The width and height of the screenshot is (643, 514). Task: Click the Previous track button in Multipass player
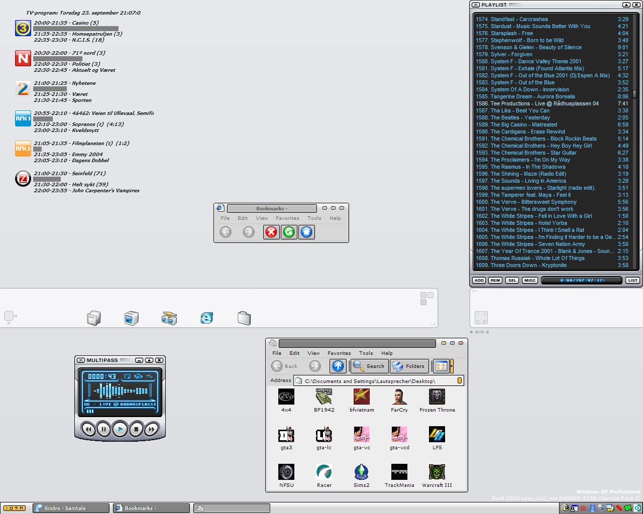coord(88,429)
